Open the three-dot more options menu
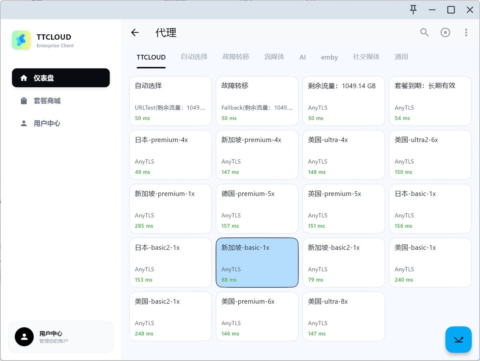Viewport: 480px width, 361px height. pyautogui.click(x=466, y=32)
